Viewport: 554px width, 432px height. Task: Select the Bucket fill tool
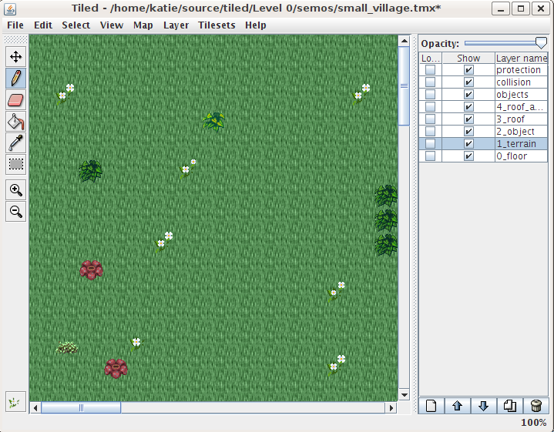point(15,121)
